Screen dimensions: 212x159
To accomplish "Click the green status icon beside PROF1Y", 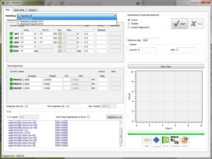I will point(11,84).
